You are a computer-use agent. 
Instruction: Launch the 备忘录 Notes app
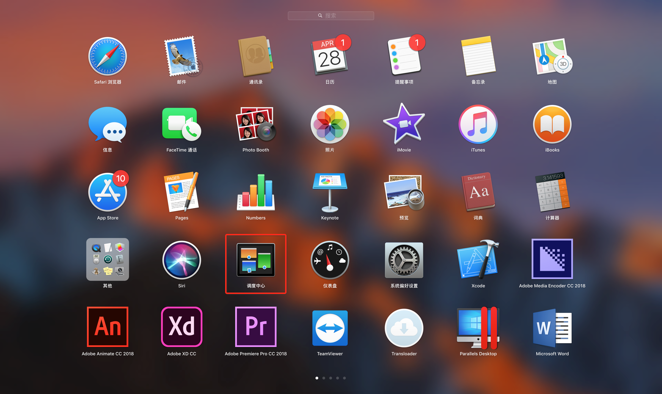click(478, 56)
